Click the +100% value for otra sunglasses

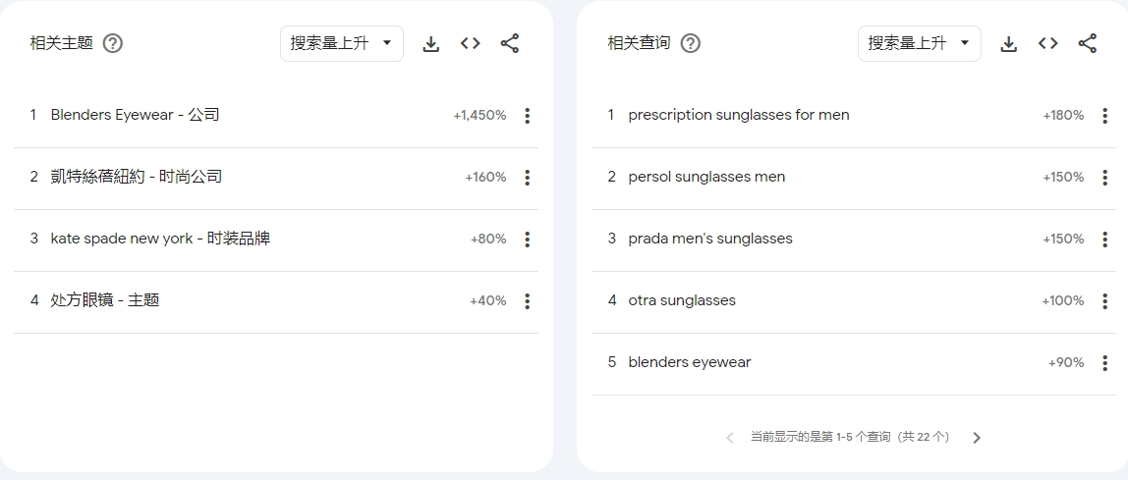[1063, 301]
